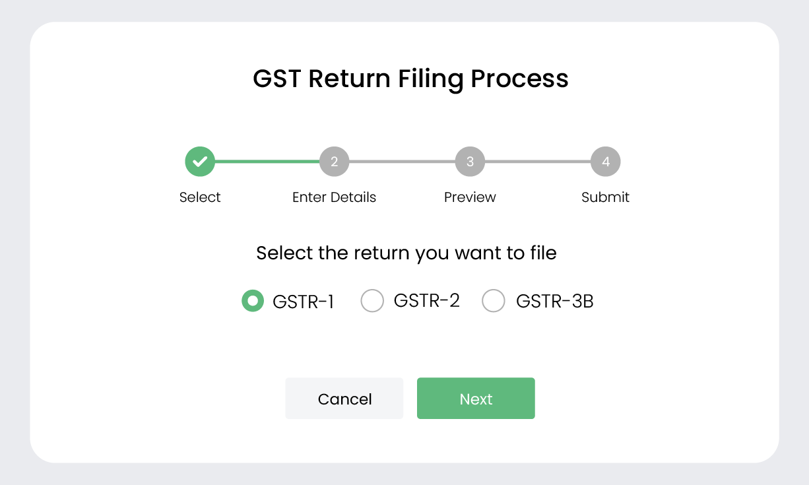Image resolution: width=809 pixels, height=485 pixels.
Task: Click the GSTR-2 option label text
Action: tap(427, 301)
